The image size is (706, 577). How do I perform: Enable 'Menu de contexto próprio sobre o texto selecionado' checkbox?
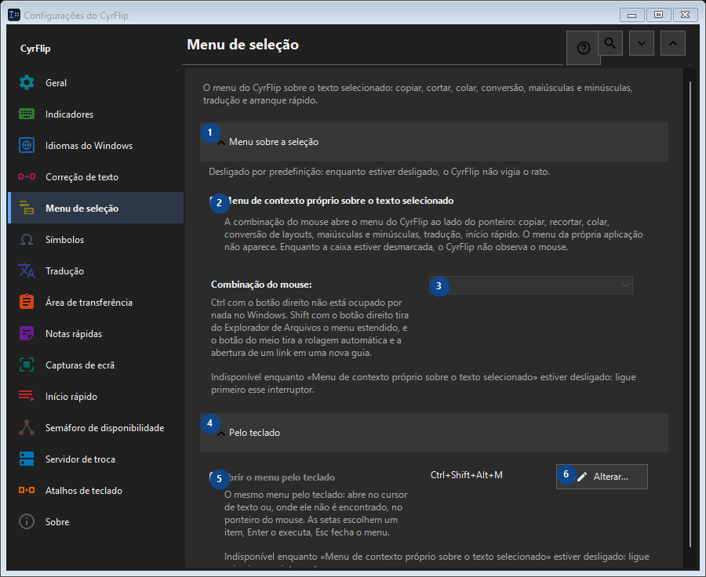point(215,201)
